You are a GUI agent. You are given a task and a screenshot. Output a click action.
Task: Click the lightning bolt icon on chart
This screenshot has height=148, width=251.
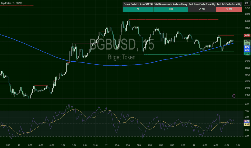(234, 96)
